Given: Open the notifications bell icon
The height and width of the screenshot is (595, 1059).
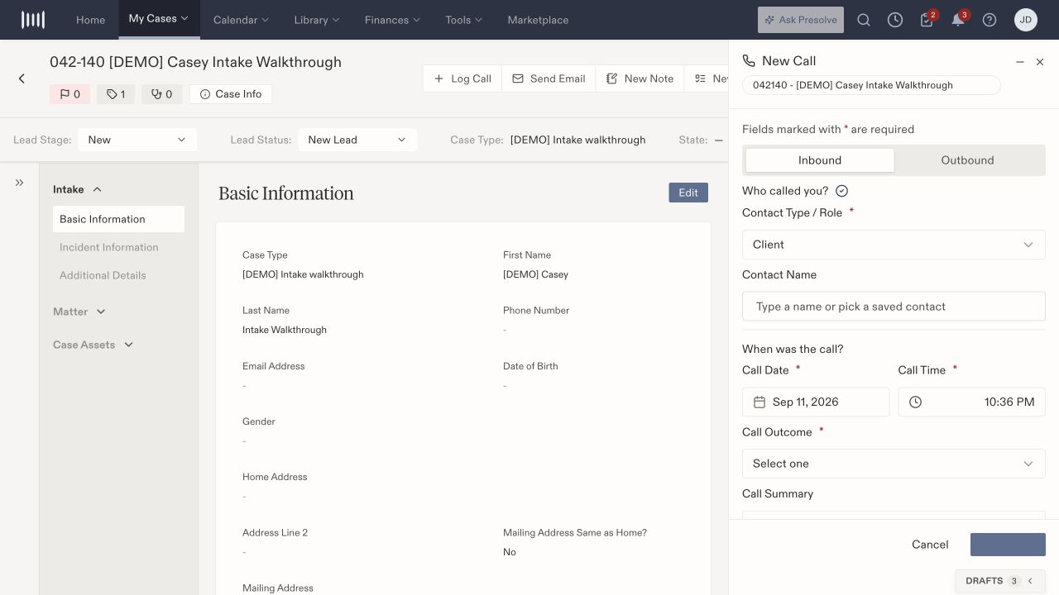Looking at the screenshot, I should 959,20.
